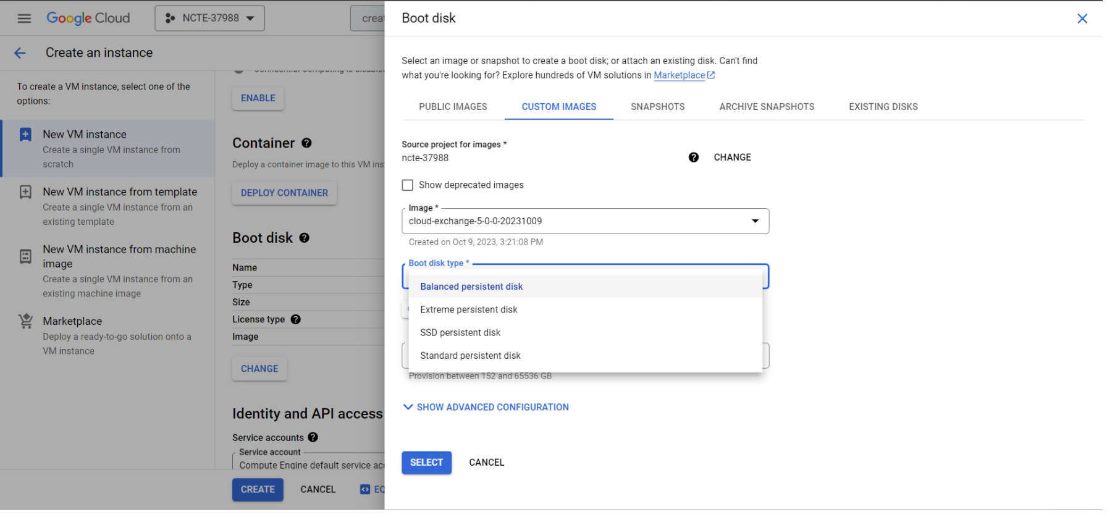Open the Image dropdown cloud-exchange-5-0-0-20231009

[x=585, y=221]
